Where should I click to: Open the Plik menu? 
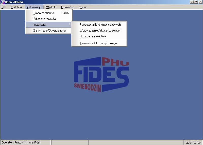[x=4, y=7]
